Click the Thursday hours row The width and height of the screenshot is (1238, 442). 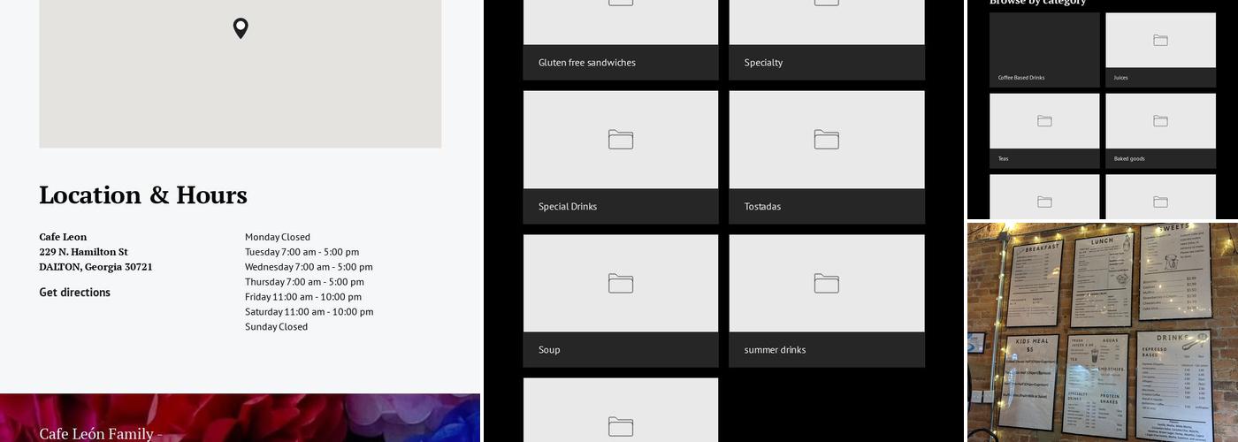pos(304,282)
